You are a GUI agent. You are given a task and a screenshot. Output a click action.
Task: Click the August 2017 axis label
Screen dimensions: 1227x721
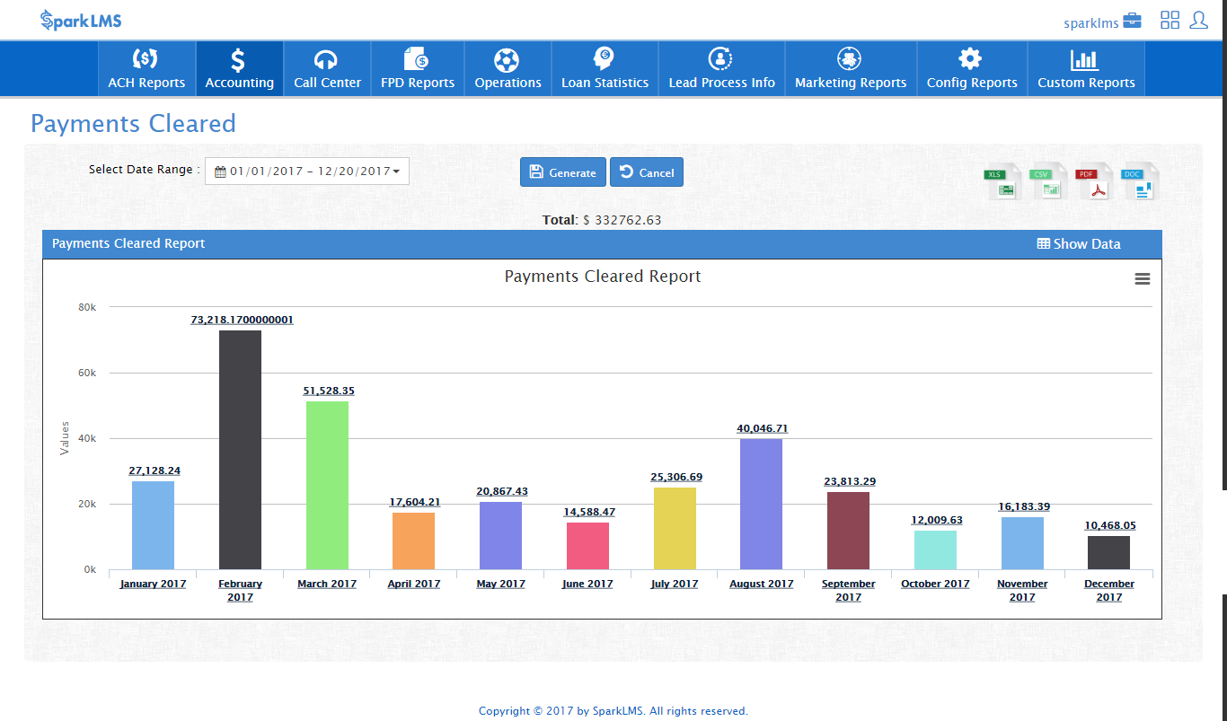(x=761, y=584)
